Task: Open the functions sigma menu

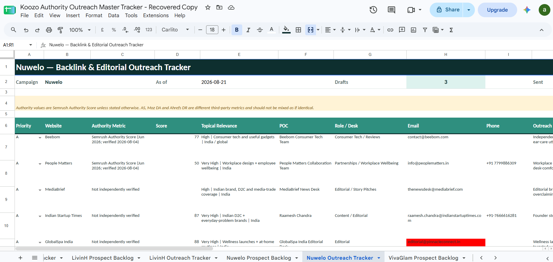Action: click(451, 30)
